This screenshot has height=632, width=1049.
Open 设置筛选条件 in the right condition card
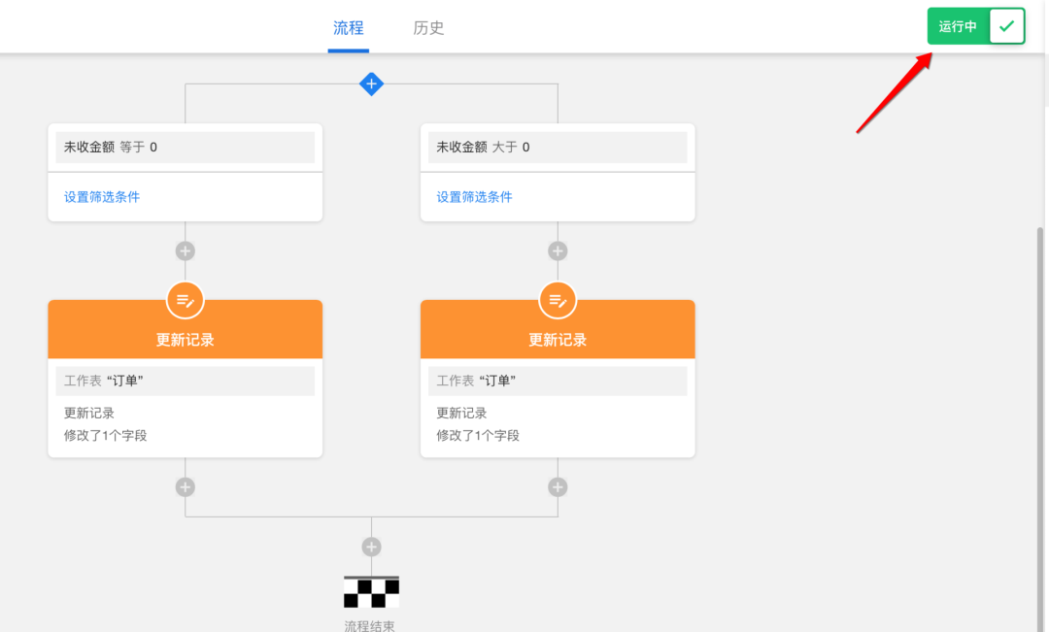(473, 196)
